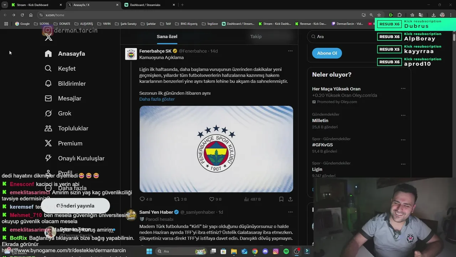Bookmark the Fenerbahçe SK post

point(281,199)
